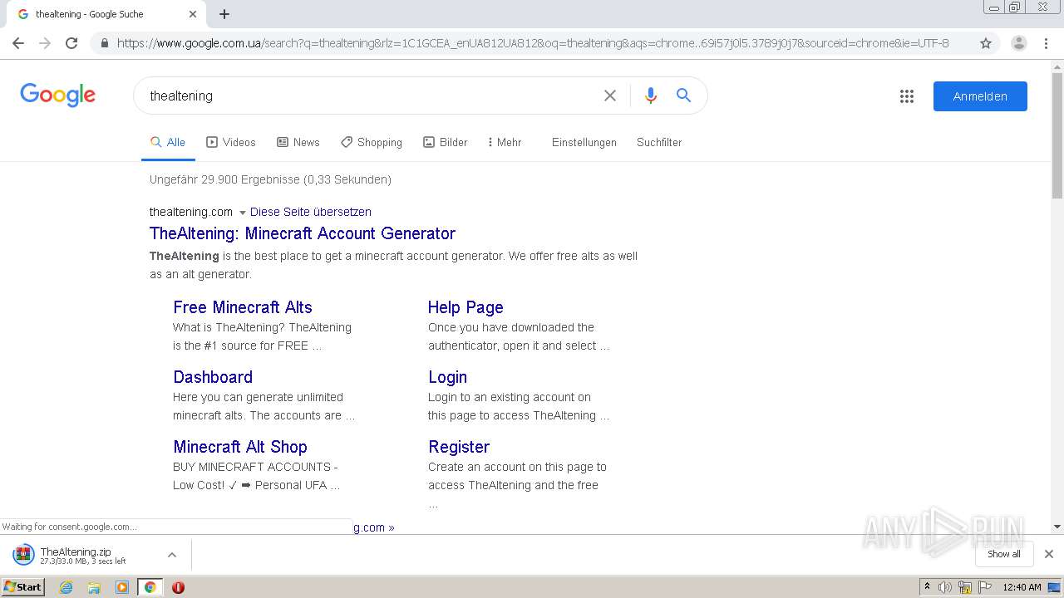This screenshot has height=598, width=1064.
Task: Open the TheAltening.zip download item
Action: [83, 555]
